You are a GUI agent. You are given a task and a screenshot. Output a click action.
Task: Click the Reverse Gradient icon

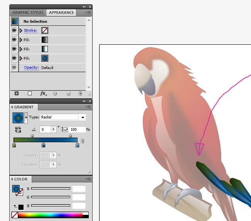pos(18,130)
